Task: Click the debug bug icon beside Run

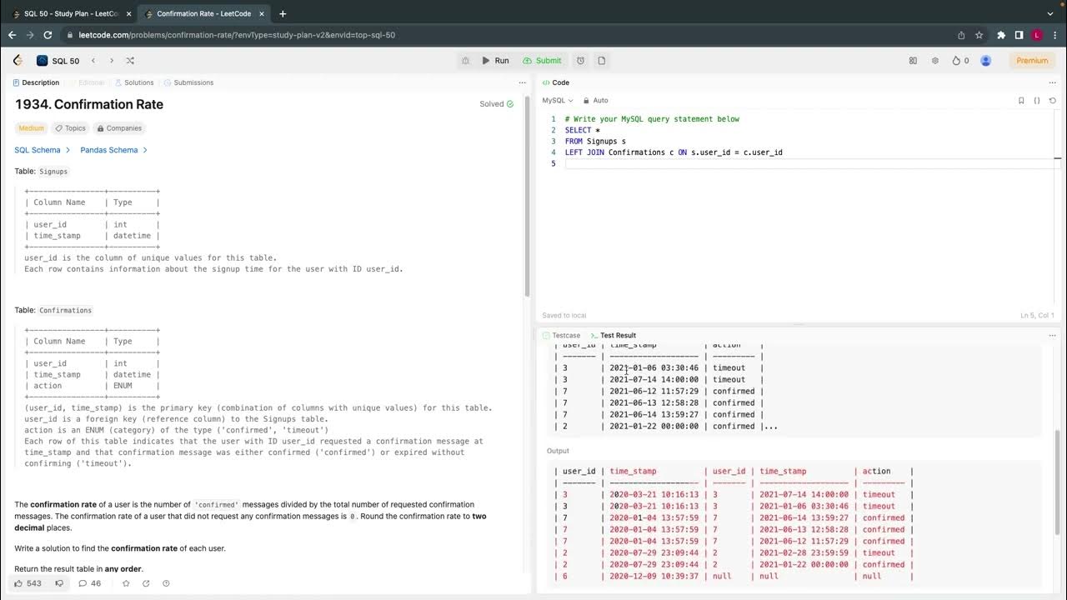Action: pyautogui.click(x=465, y=61)
